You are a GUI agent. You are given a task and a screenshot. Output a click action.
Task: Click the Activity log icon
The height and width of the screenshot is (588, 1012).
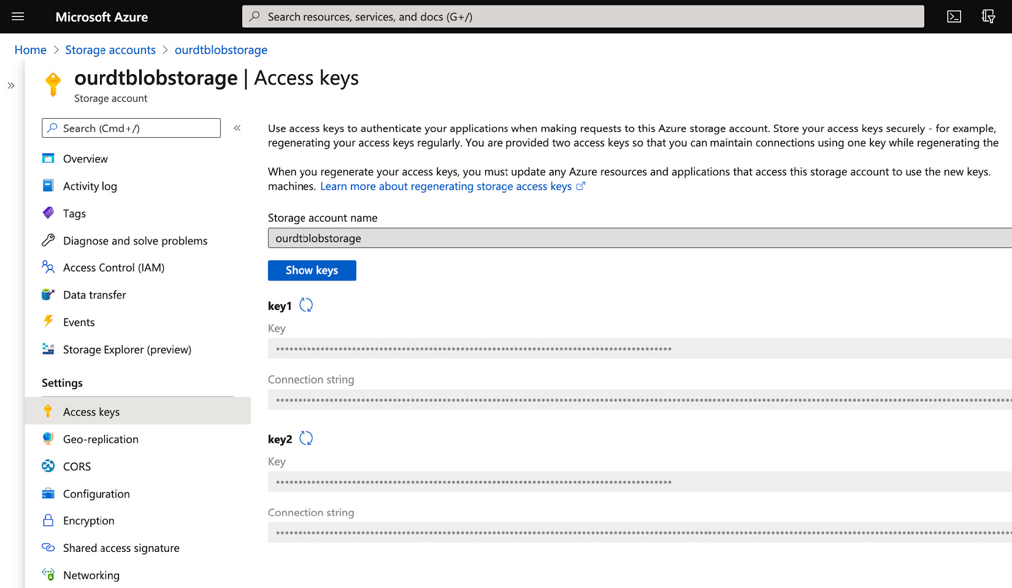click(48, 186)
